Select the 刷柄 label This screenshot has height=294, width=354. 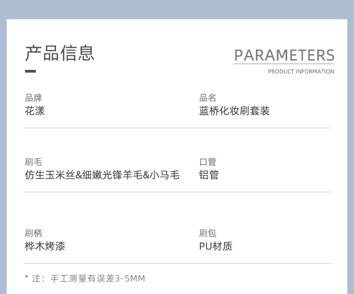(34, 233)
